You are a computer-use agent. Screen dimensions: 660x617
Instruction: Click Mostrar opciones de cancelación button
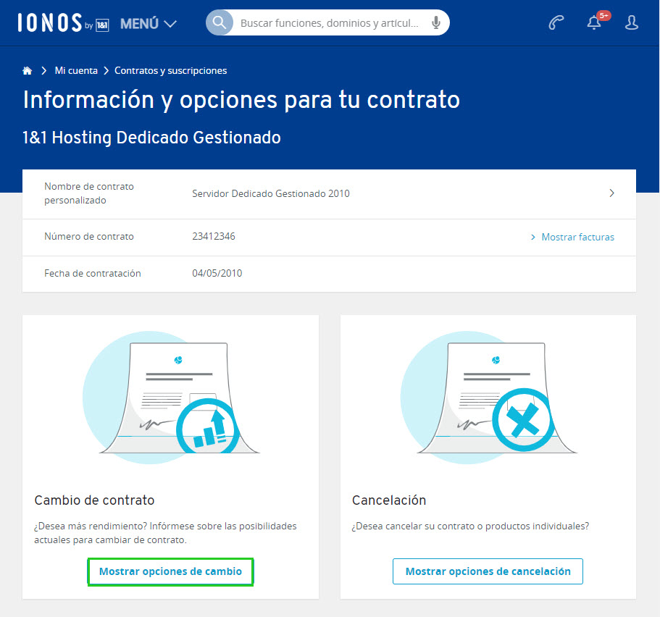tap(488, 571)
